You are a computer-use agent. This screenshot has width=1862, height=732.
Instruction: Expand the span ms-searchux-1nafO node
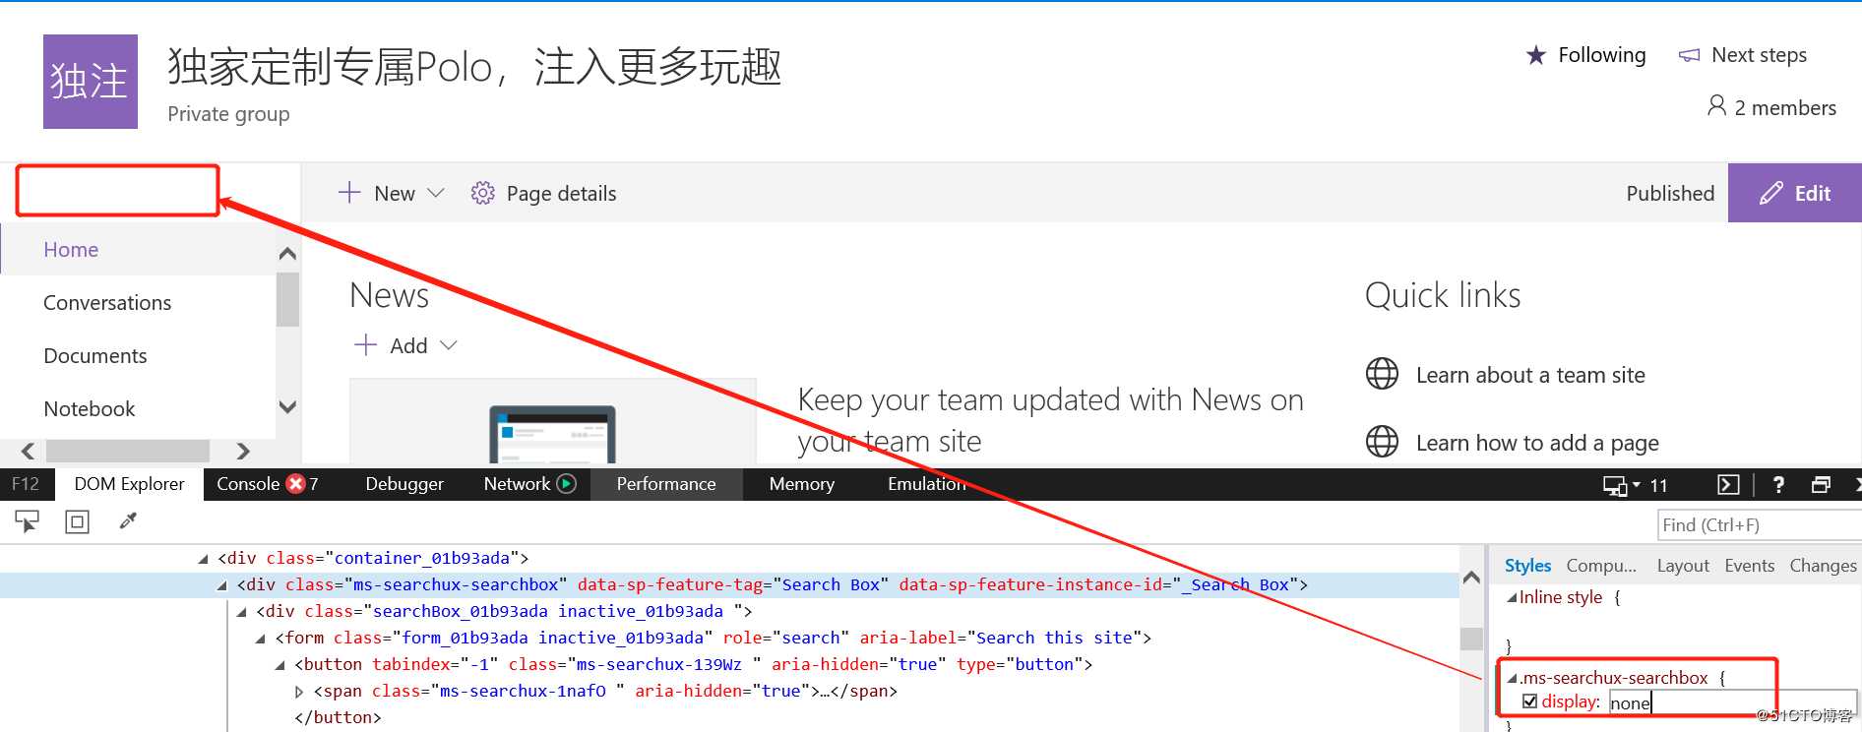(x=299, y=692)
